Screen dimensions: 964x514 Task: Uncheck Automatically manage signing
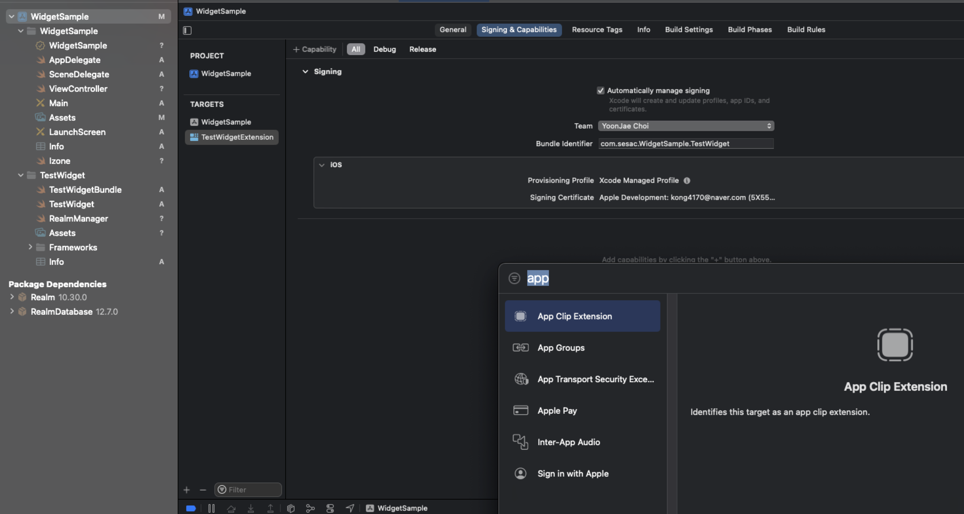(x=600, y=90)
